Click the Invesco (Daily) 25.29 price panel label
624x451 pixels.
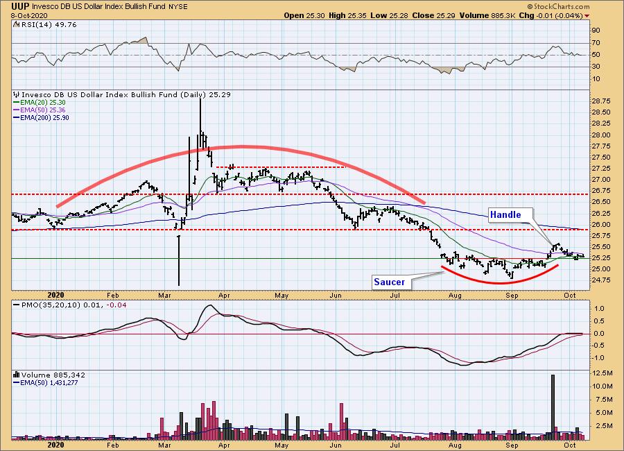coord(125,95)
